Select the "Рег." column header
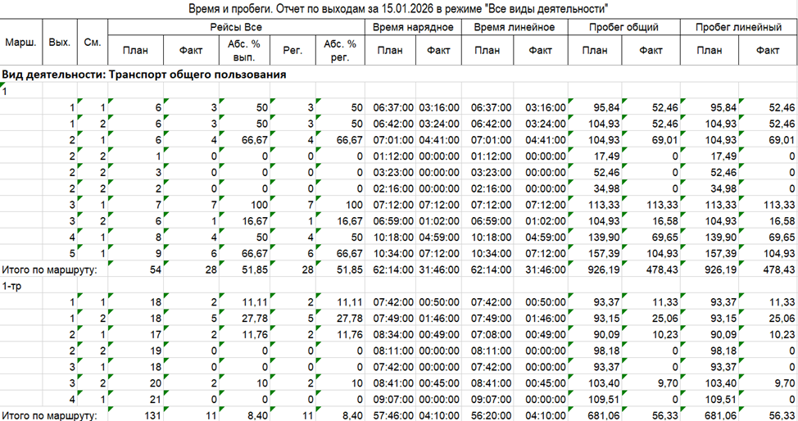The width and height of the screenshot is (798, 421). pyautogui.click(x=292, y=51)
